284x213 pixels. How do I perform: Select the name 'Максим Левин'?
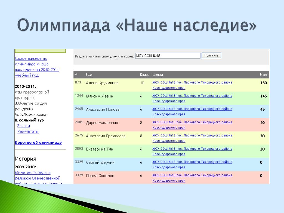tap(100, 96)
